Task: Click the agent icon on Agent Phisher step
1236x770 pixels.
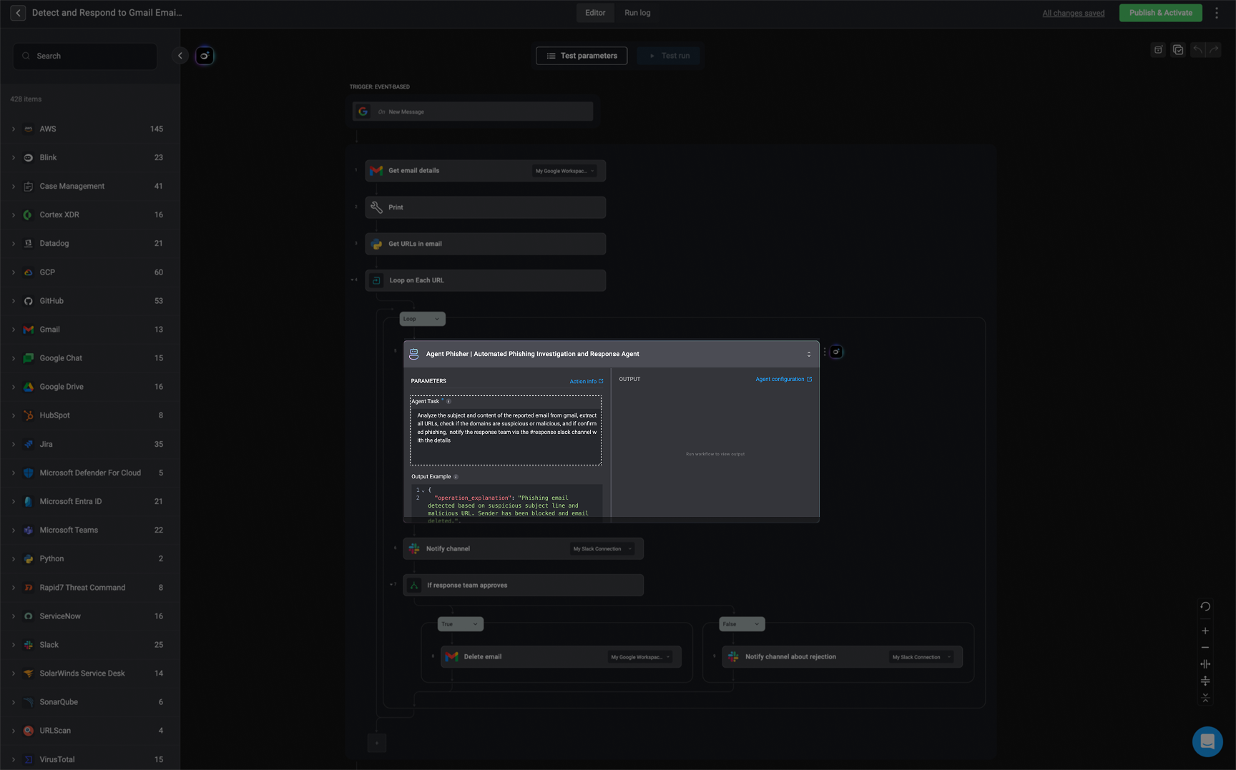Action: (x=413, y=354)
